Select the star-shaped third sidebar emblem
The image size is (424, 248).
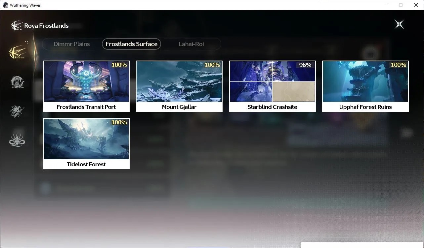coord(17,111)
